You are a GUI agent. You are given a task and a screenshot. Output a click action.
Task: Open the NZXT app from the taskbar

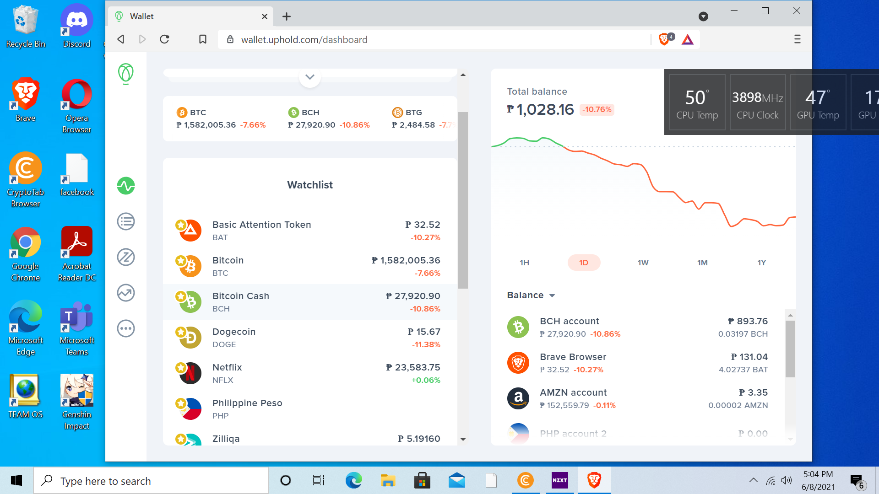[560, 481]
